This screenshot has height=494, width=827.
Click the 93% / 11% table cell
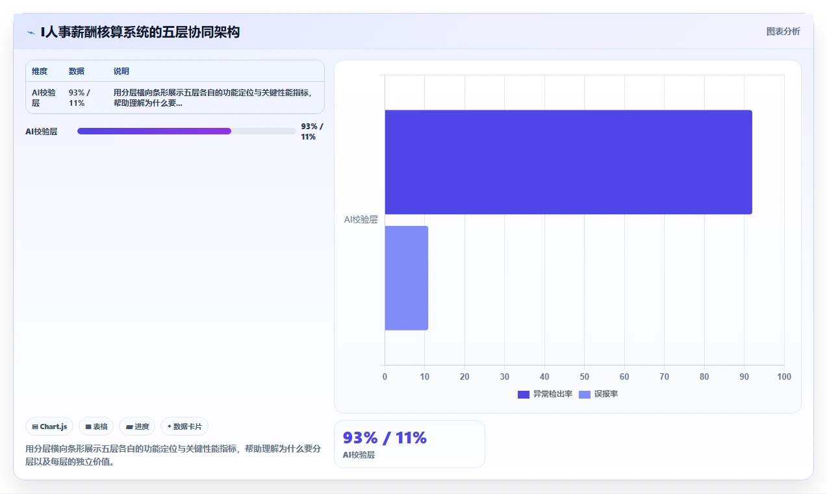(x=80, y=97)
